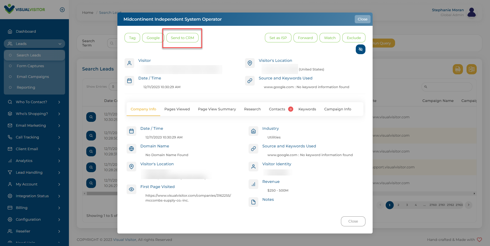Click the VisualVisitor logo

24,9
